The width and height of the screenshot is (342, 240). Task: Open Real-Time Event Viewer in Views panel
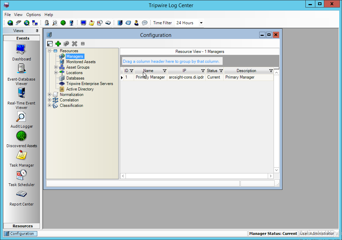click(21, 98)
